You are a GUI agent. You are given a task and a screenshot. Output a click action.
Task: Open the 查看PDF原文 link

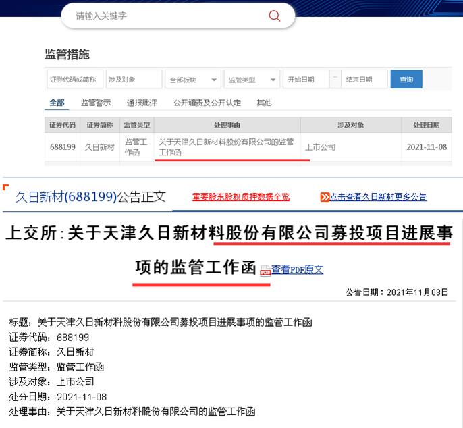click(298, 269)
